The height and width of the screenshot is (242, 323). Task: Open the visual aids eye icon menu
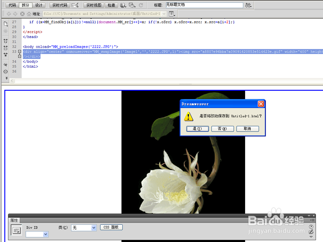coord(132,5)
